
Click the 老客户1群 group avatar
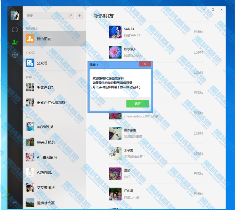30,87
